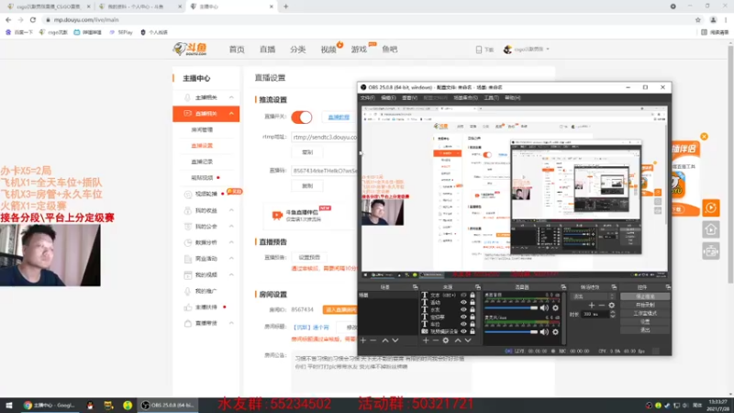This screenshot has width=734, height=413.
Task: Collapse the 直播相关 sidebar section
Action: 231,113
